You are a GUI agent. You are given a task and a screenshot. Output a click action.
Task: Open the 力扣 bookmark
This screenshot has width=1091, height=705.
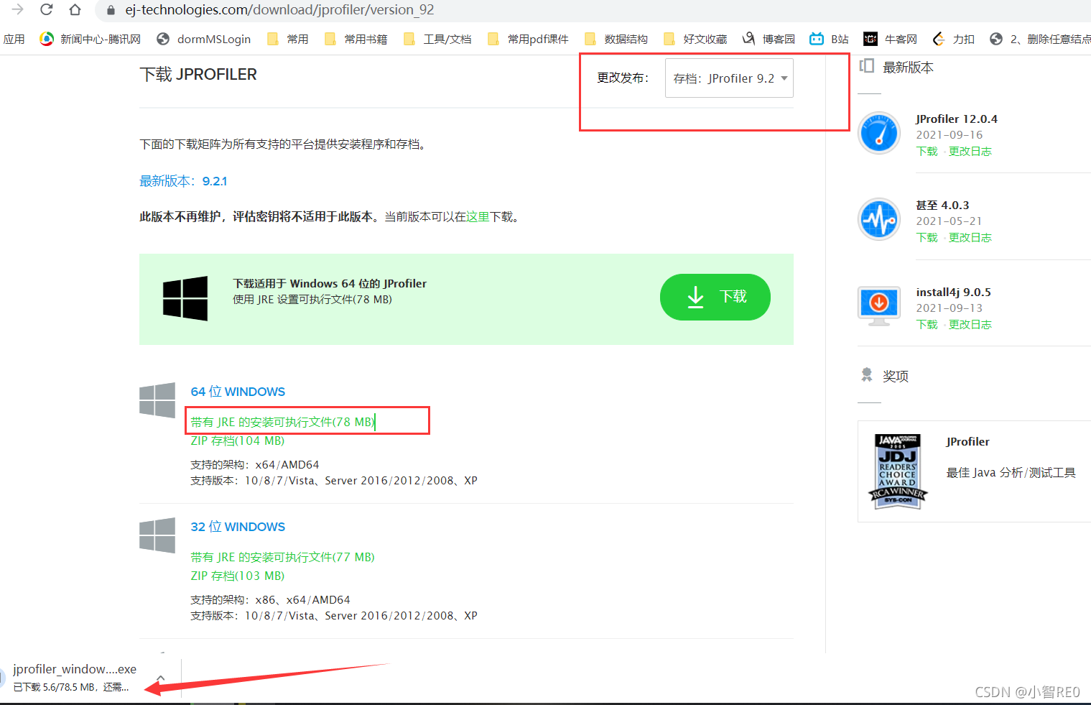click(954, 39)
